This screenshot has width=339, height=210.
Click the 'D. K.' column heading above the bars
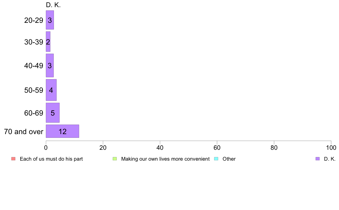[53, 5]
